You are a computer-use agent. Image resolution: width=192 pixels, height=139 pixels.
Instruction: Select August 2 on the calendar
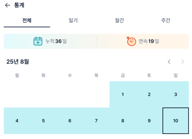149,94
